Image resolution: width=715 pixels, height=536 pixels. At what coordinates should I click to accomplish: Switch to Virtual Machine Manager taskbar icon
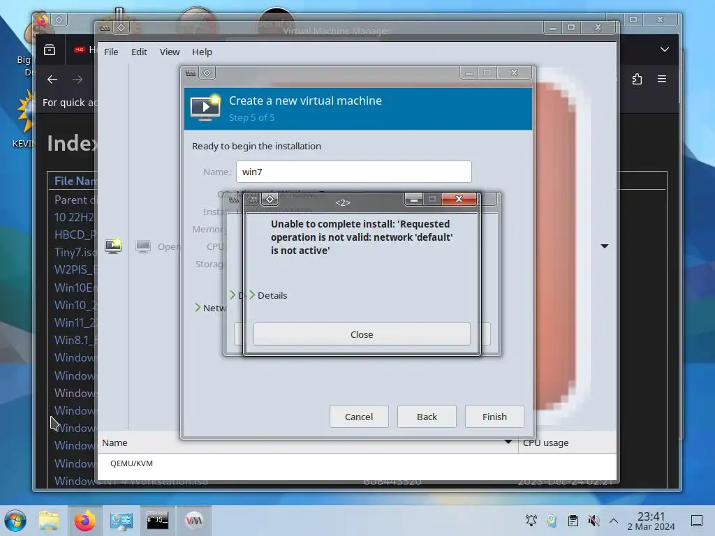(x=194, y=520)
